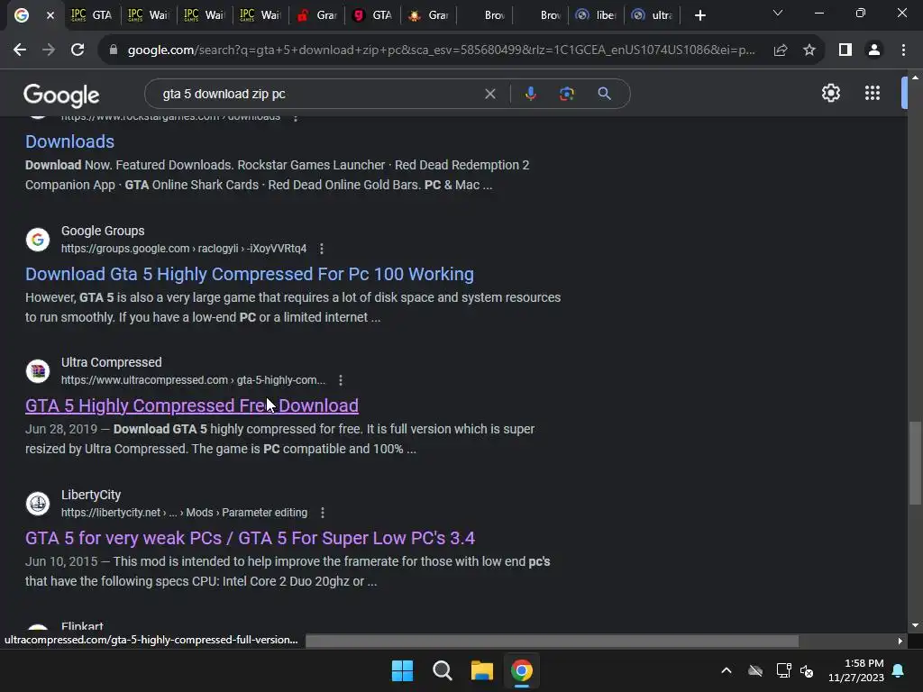The image size is (923, 692).
Task: Switch to the Gran tab with orange icon
Action: [x=429, y=15]
